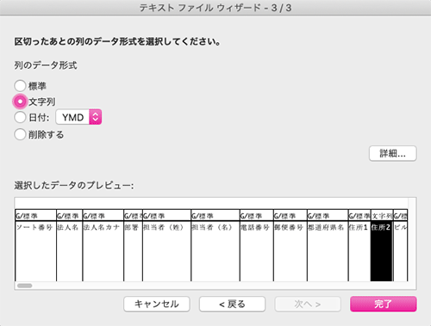The image size is (431, 326).
Task: Select the 部署 column in the preview
Action: point(133,251)
